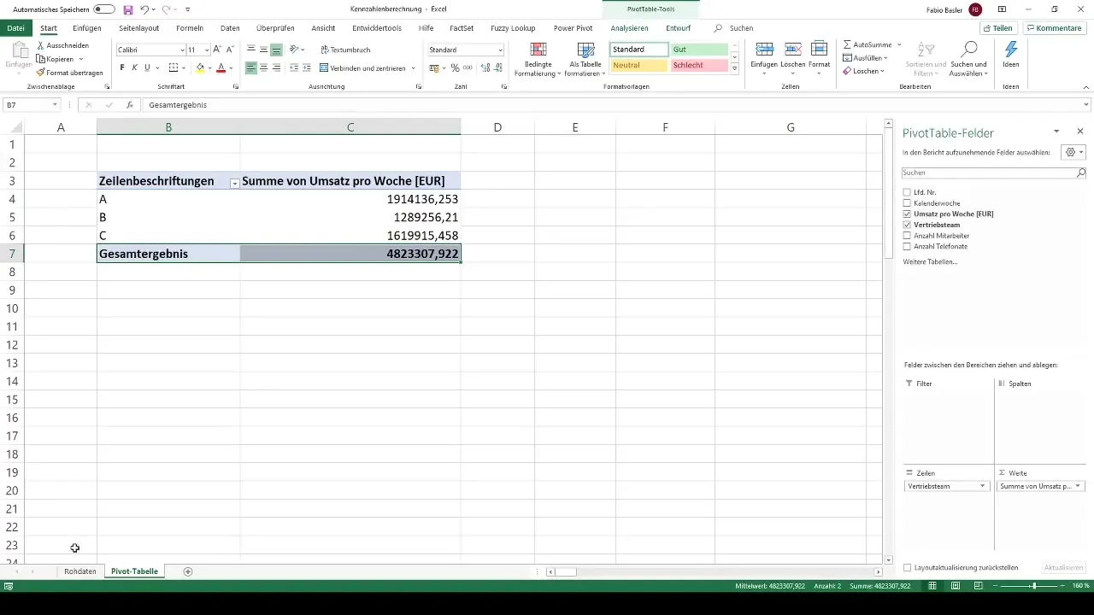The height and width of the screenshot is (615, 1094).
Task: Decrease font size with the small A icon
Action: pos(229,50)
